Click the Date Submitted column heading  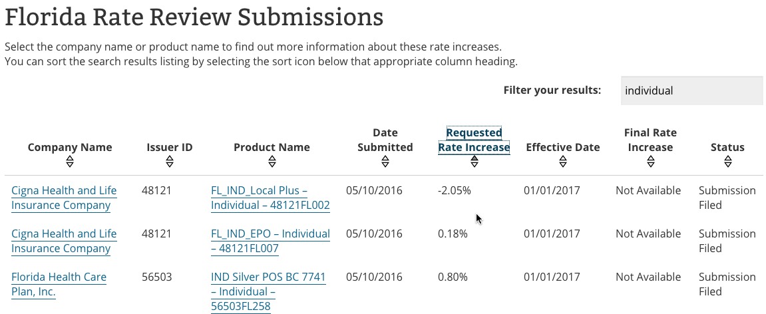385,140
